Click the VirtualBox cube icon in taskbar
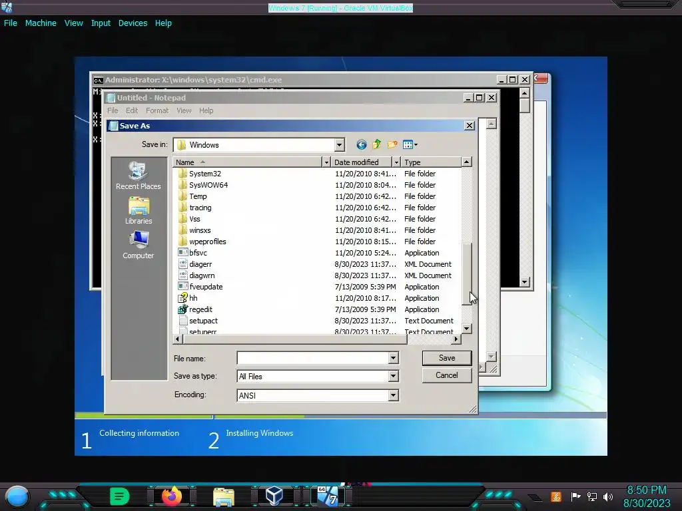Screen dimensions: 682x511 [274, 496]
